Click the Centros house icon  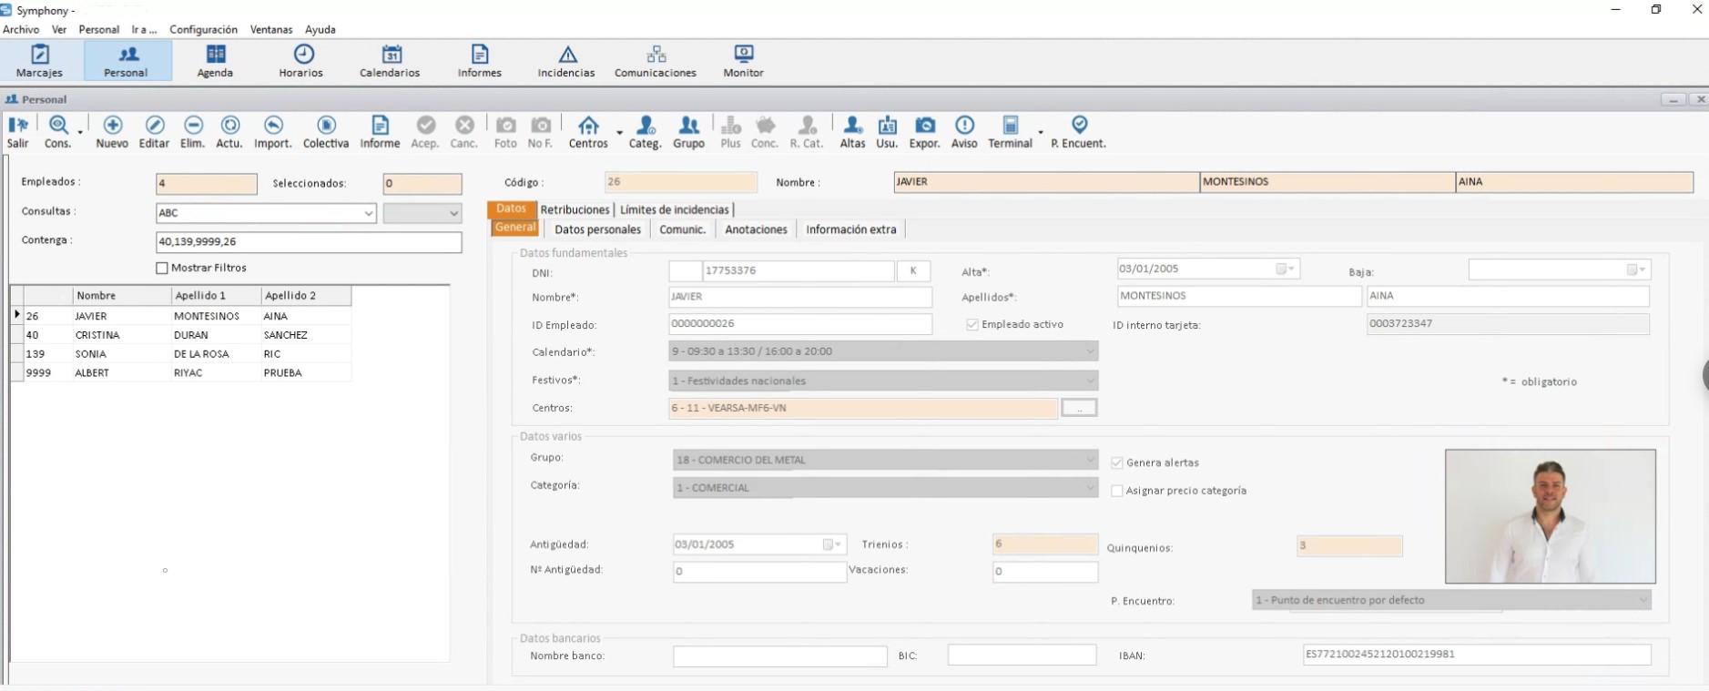pos(588,125)
